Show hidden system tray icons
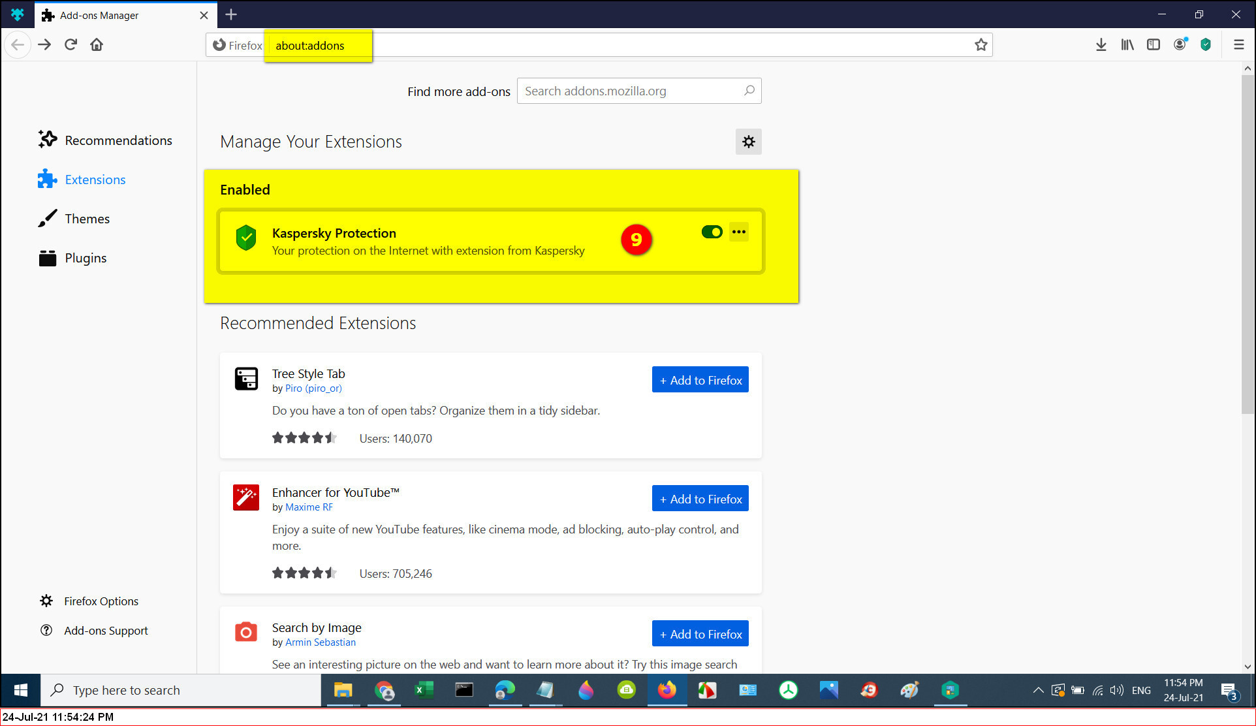 pos(1038,690)
